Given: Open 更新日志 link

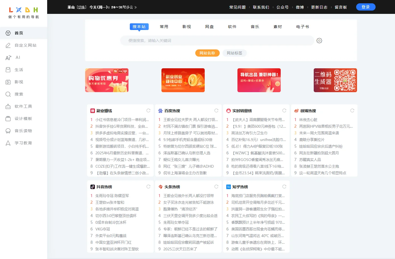Looking at the screenshot, I should tap(319, 7).
